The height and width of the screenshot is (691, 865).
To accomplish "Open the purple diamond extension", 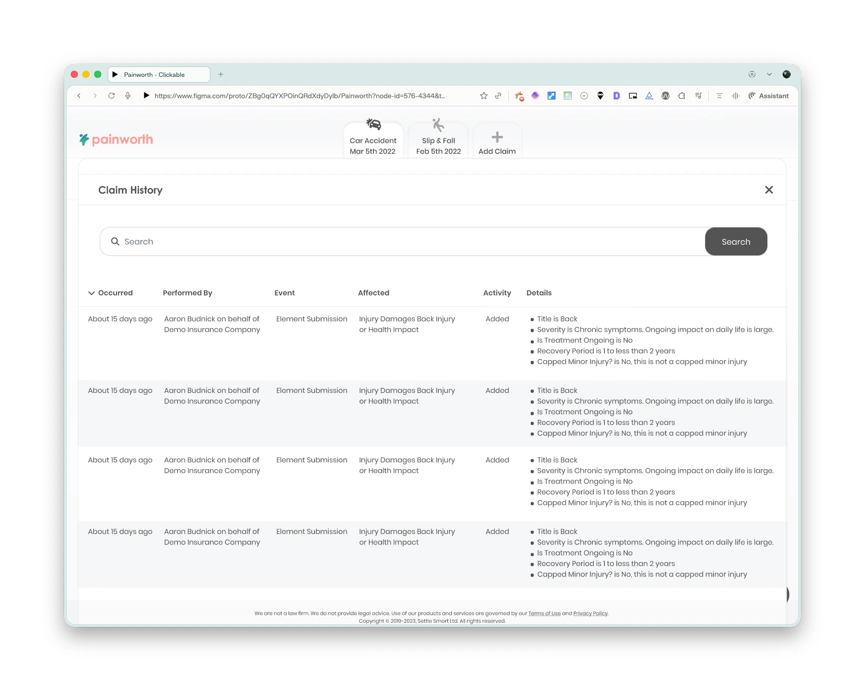I will [535, 96].
